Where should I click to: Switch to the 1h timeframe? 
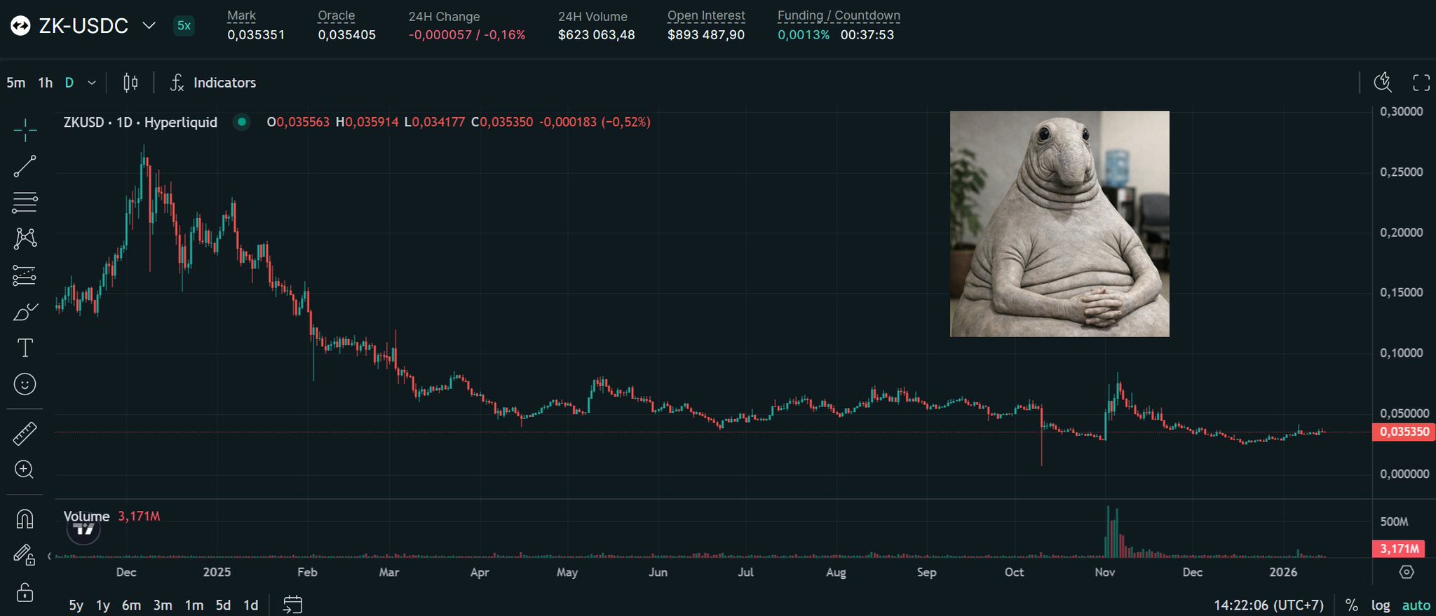46,83
